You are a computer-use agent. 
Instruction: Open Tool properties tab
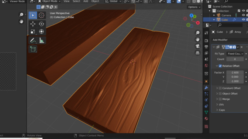click(x=206, y=33)
